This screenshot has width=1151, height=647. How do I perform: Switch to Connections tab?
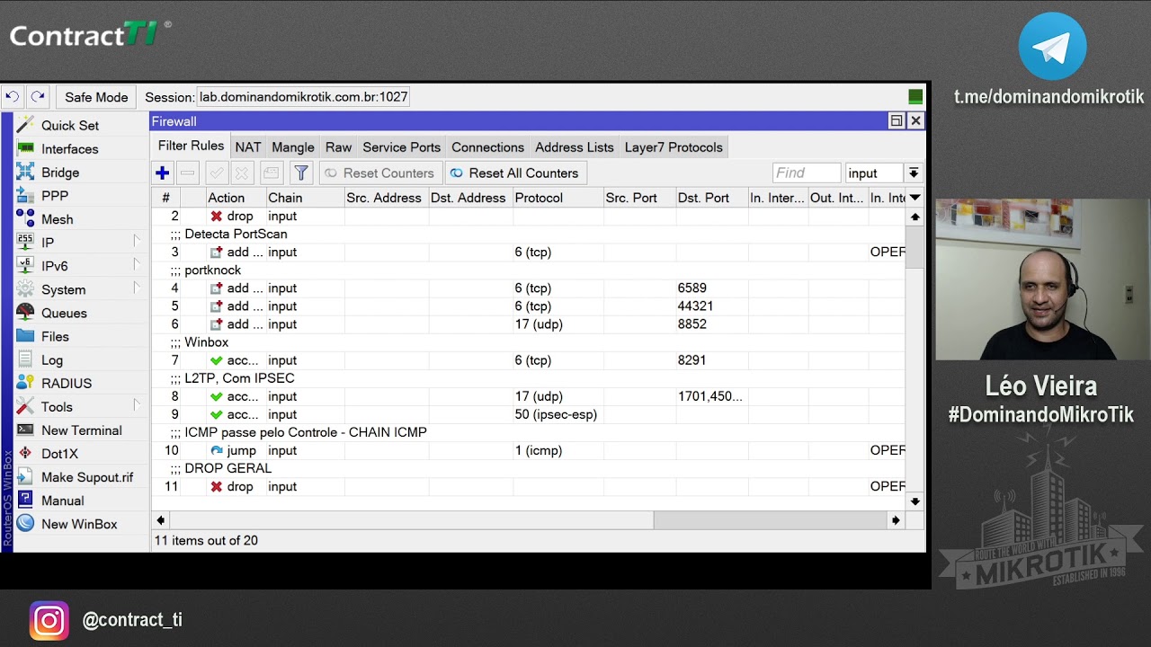point(487,147)
